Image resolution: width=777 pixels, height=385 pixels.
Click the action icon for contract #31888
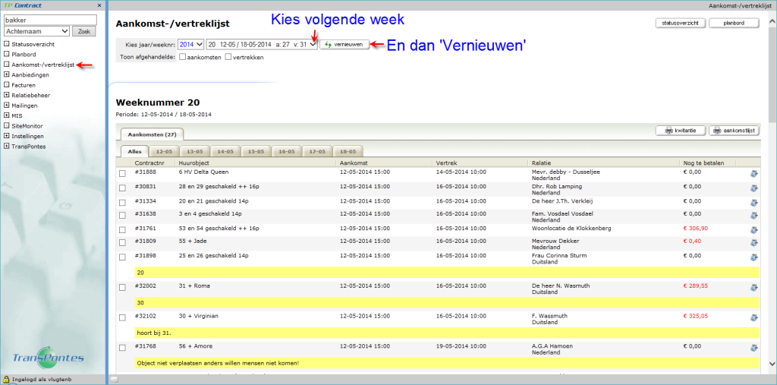(x=753, y=174)
